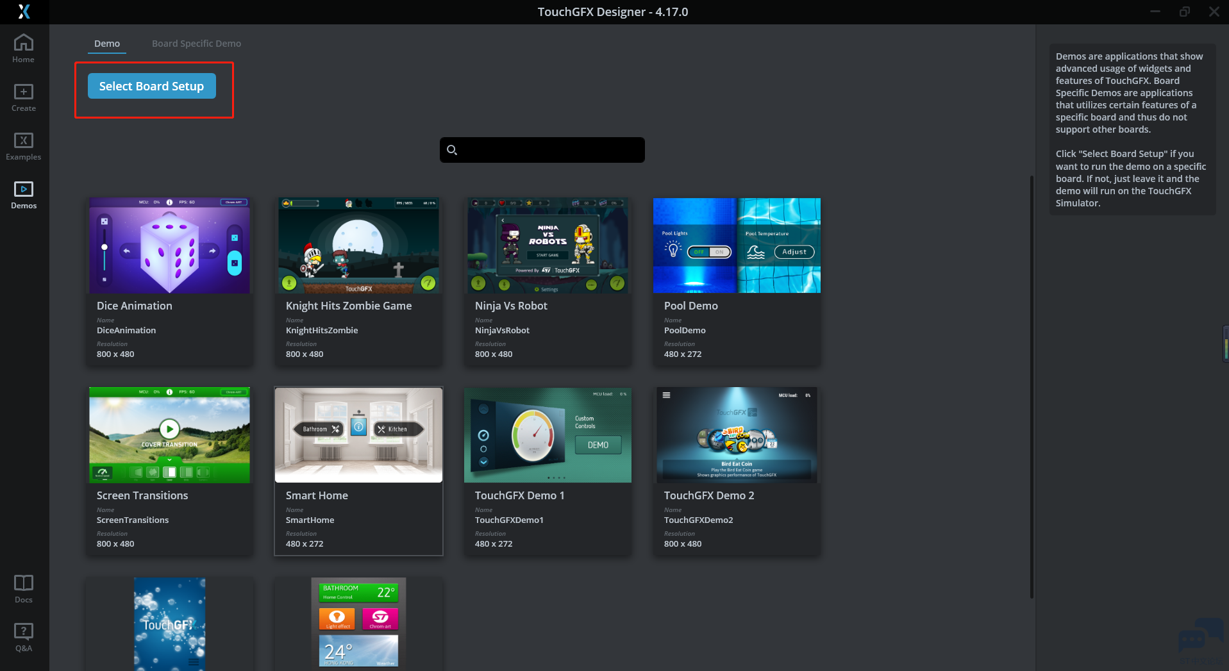Click the Pool Demo title
Viewport: 1229px width, 671px height.
[691, 306]
